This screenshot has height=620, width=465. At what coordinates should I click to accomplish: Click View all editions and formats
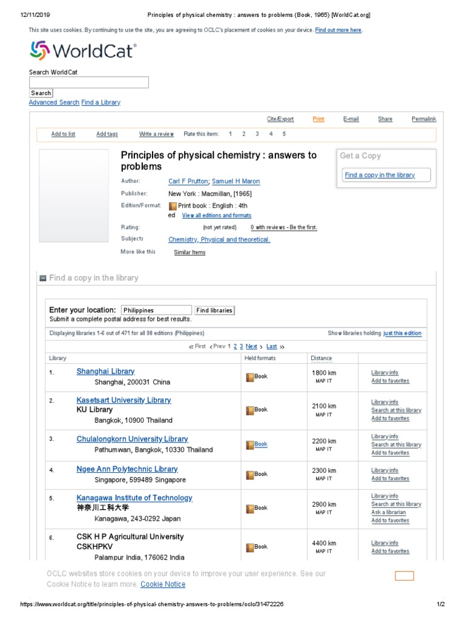pos(216,216)
